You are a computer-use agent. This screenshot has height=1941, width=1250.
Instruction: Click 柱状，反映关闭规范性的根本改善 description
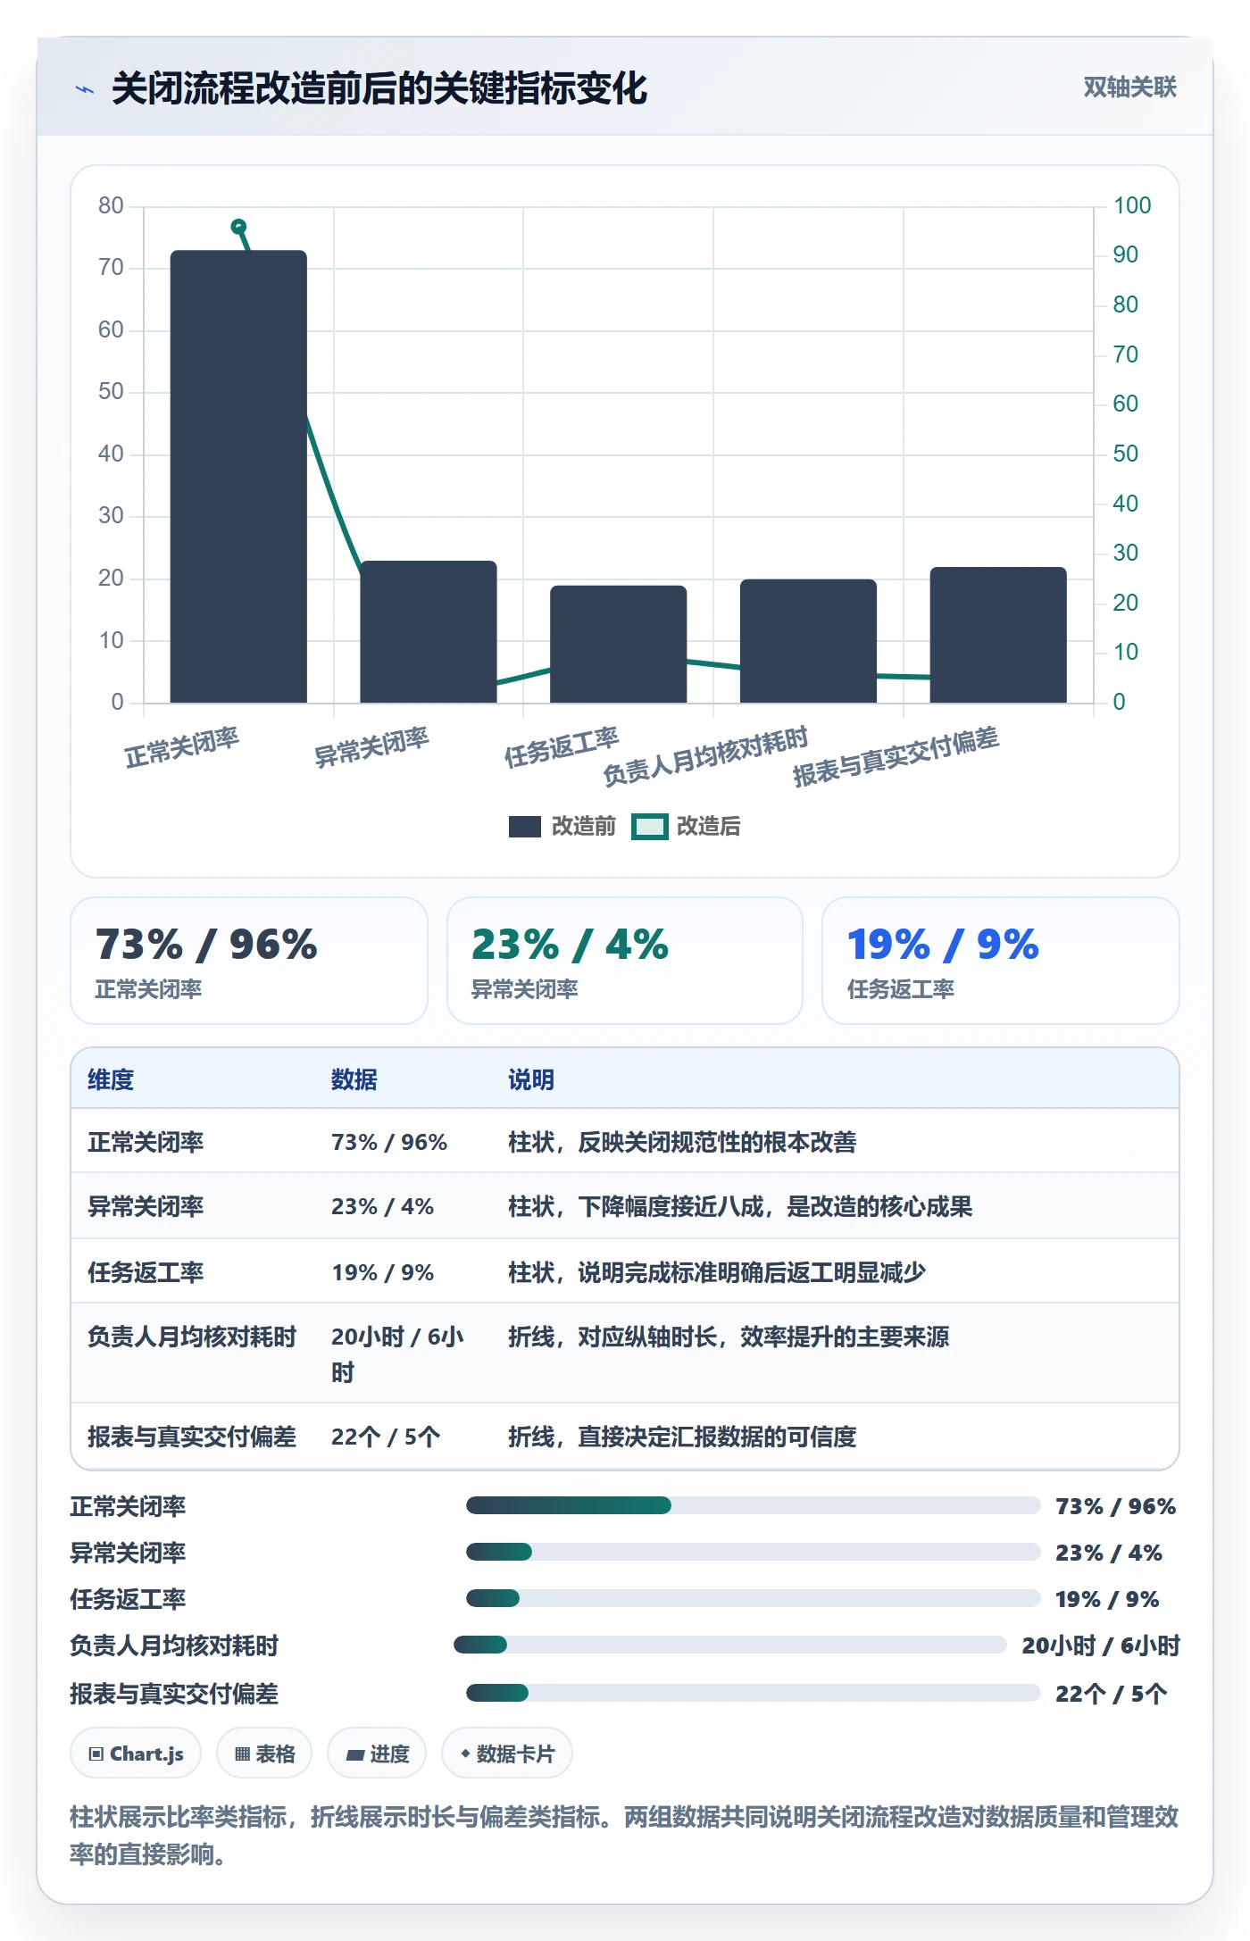682,1142
